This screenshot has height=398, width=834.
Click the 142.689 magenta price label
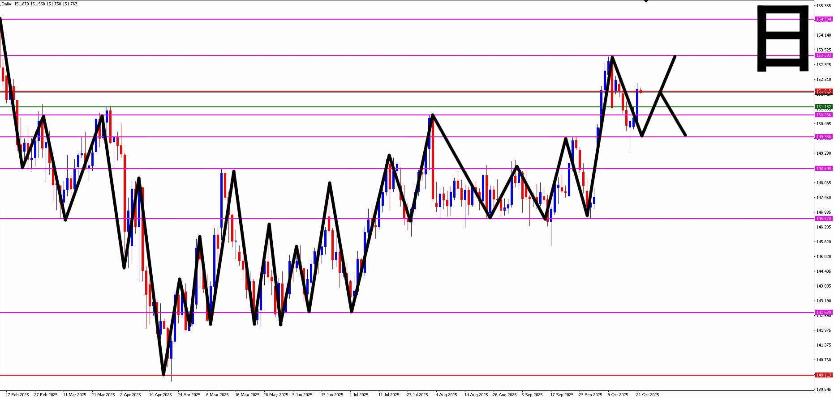[824, 313]
